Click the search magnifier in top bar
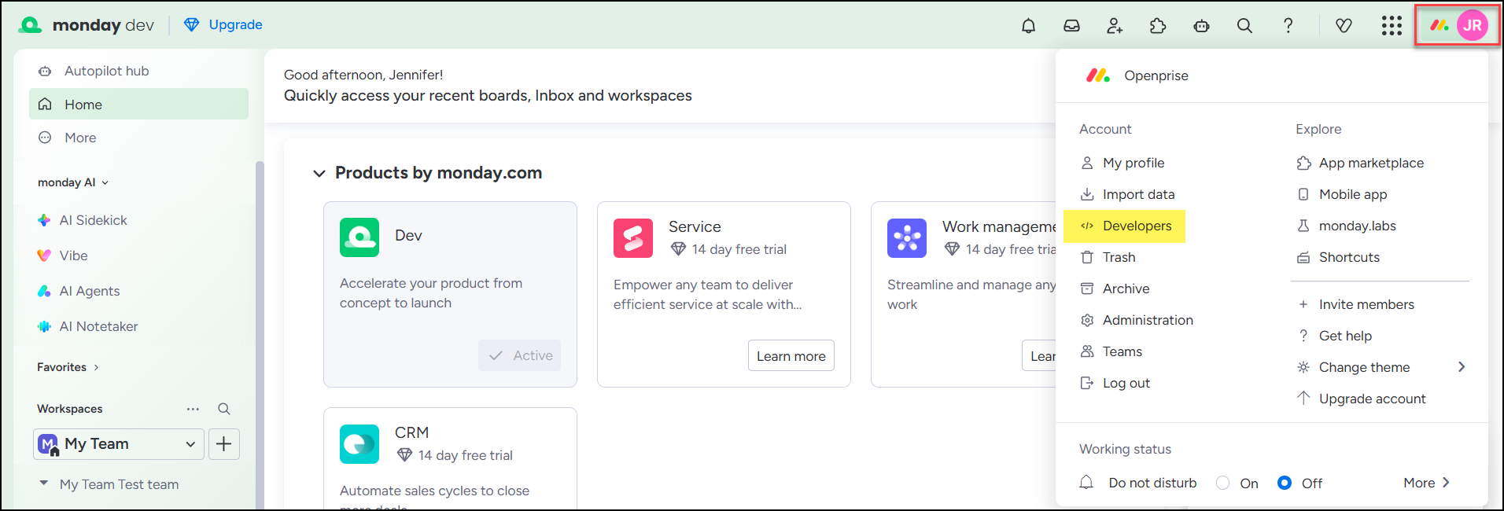Image resolution: width=1504 pixels, height=511 pixels. [x=1244, y=26]
